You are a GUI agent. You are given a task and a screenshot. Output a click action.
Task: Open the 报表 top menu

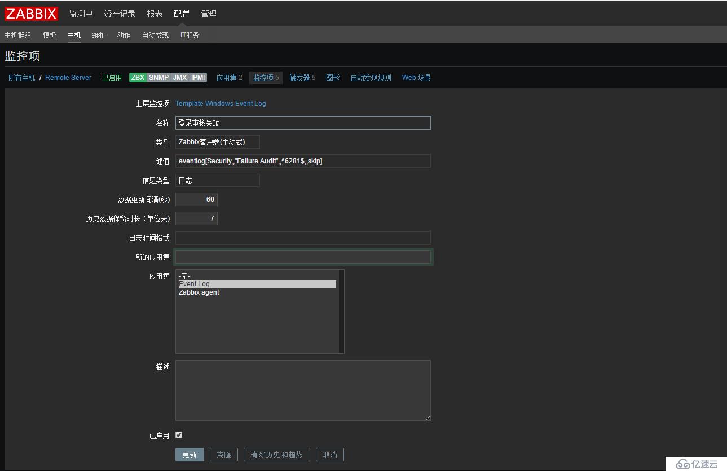tap(155, 14)
